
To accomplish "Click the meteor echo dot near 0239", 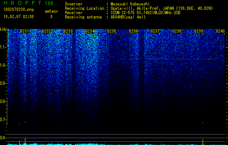I will coord(203,123).
